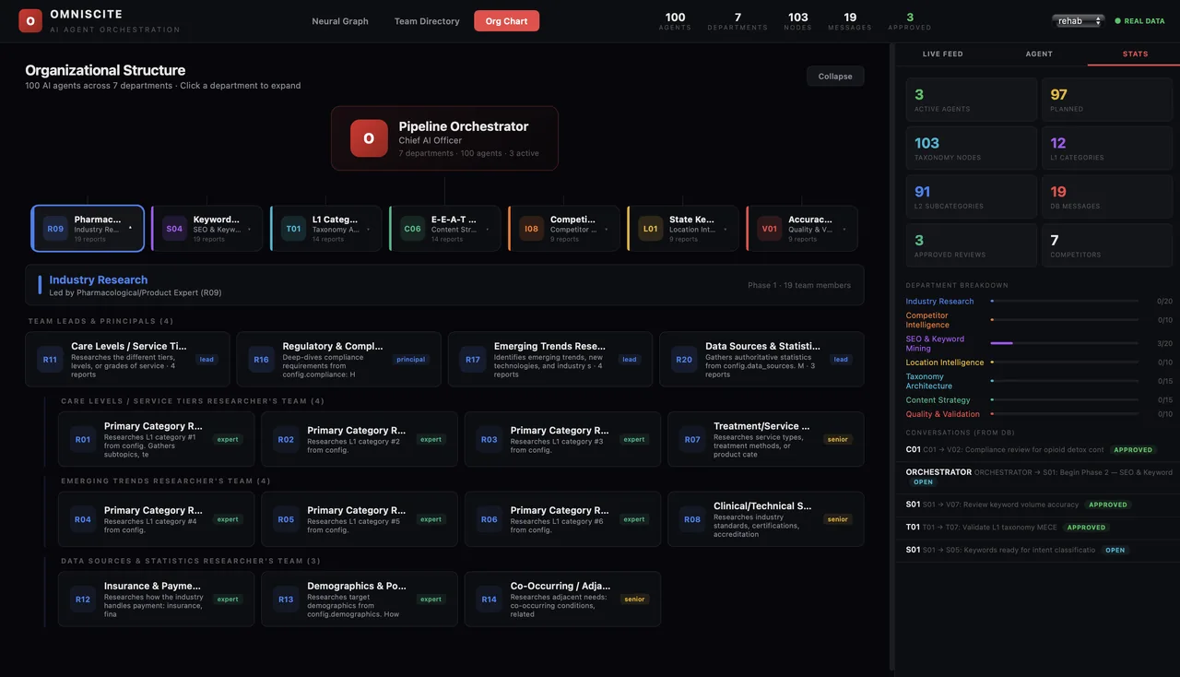Viewport: 1180px width, 677px height.
Task: Select the V01 department badge
Action: [x=769, y=229]
